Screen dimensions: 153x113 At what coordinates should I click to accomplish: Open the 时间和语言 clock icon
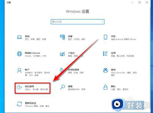pos(62,70)
